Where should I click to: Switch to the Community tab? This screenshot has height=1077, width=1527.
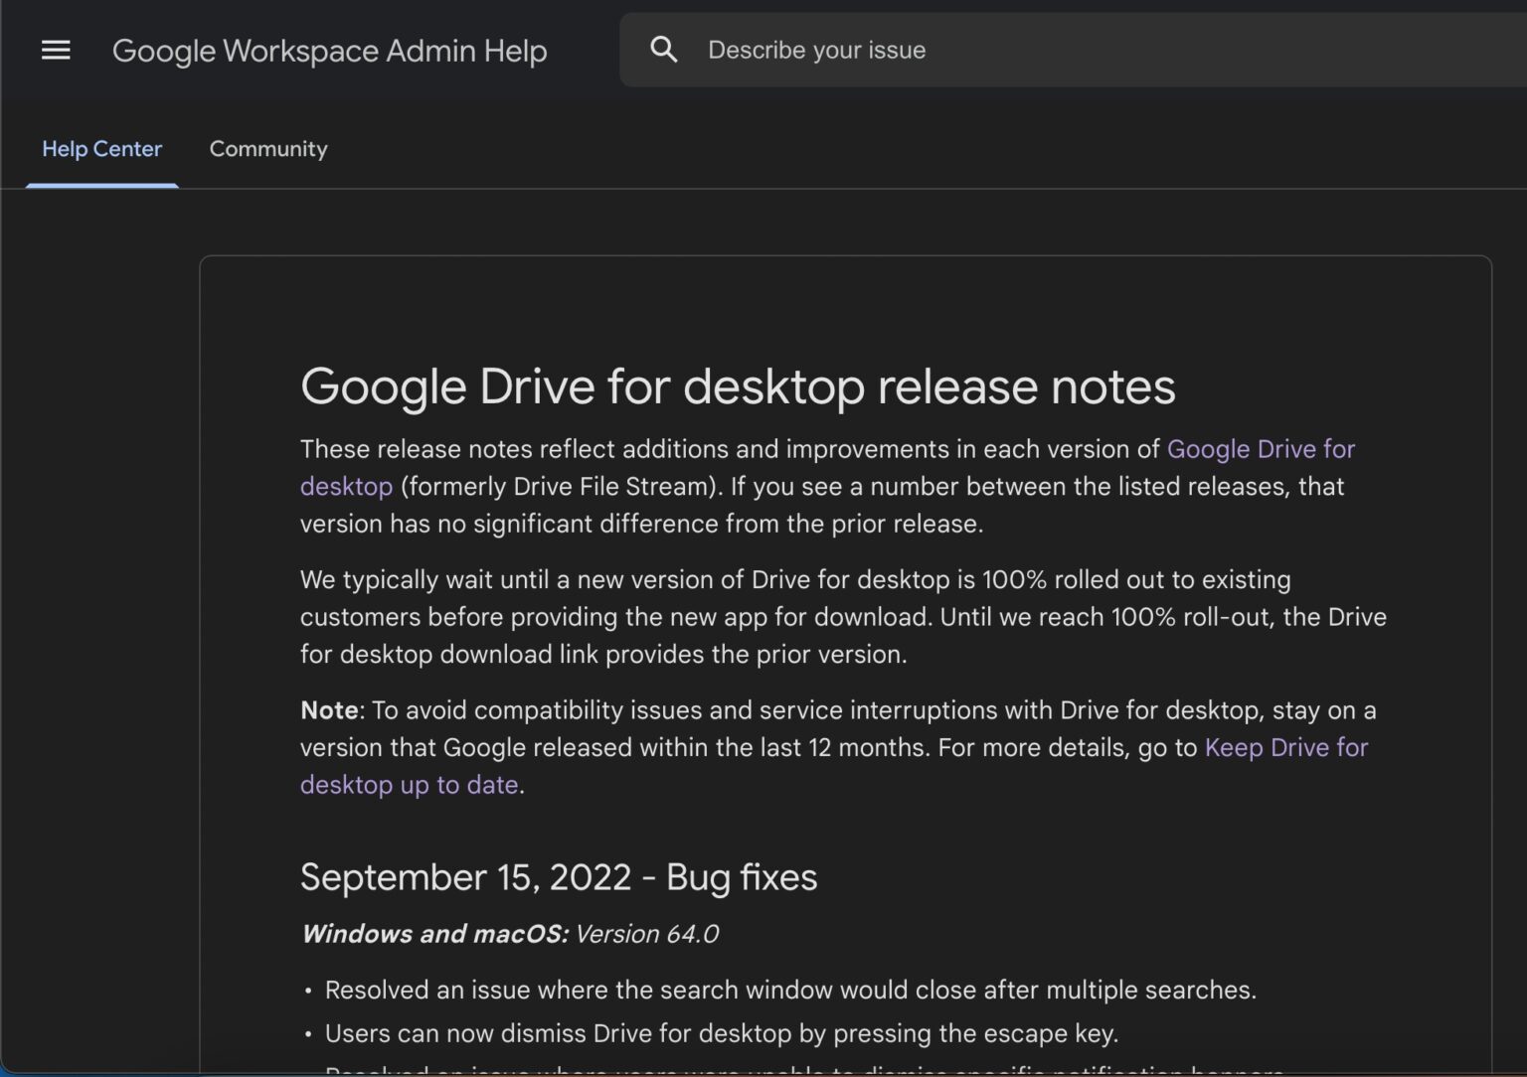267,149
